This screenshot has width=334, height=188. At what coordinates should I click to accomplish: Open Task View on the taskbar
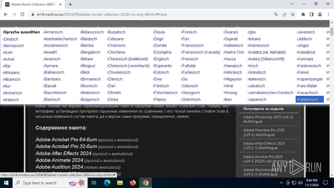94,183
